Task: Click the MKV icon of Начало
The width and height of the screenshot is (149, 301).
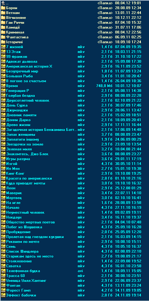Action: tap(3, 208)
